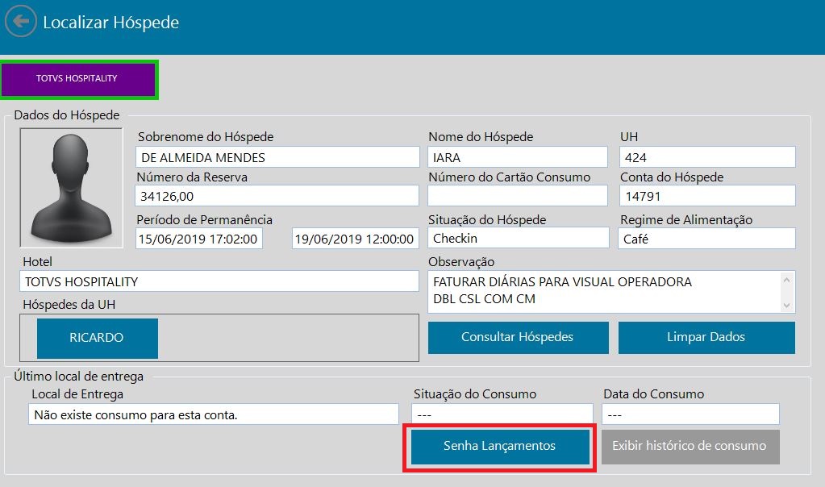Click the back arrow icon
Screen dimensions: 825x487
(20, 21)
